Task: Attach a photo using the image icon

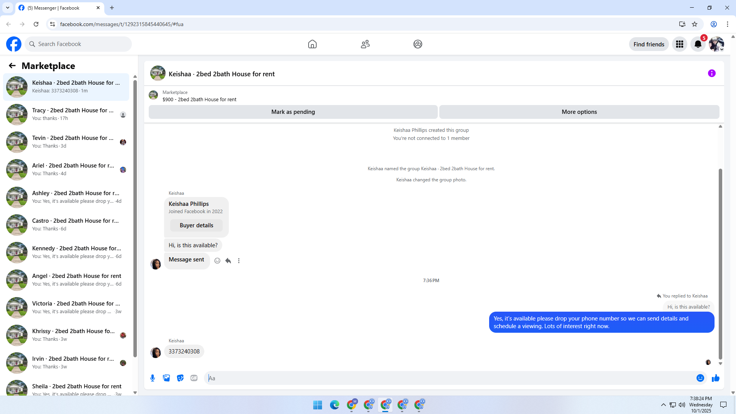Action: click(166, 378)
